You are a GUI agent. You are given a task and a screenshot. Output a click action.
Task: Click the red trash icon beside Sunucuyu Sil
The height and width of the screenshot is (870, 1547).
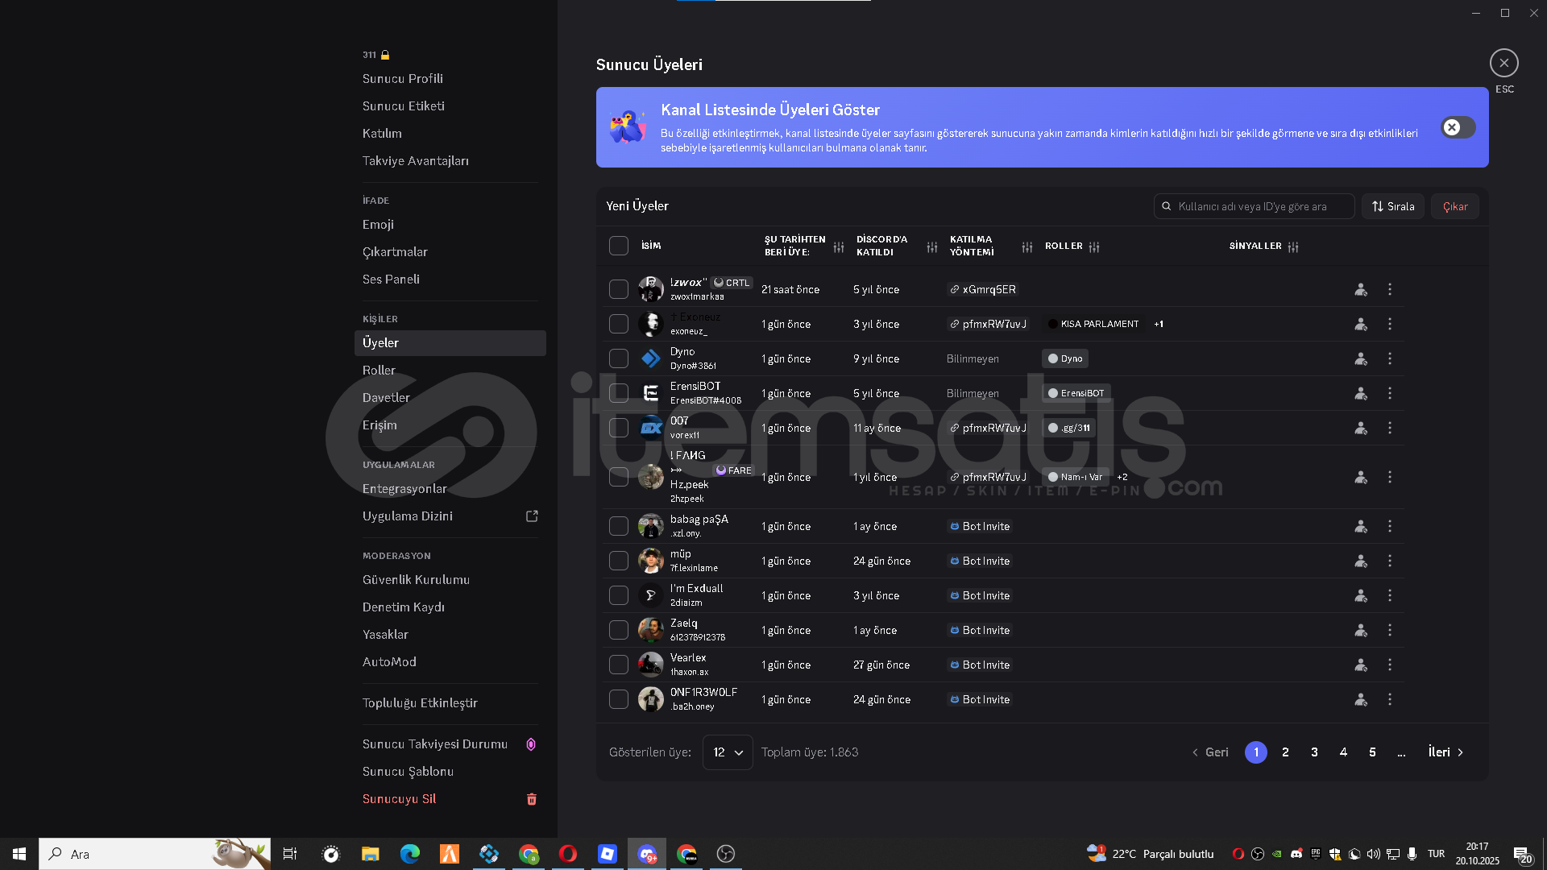pyautogui.click(x=532, y=799)
